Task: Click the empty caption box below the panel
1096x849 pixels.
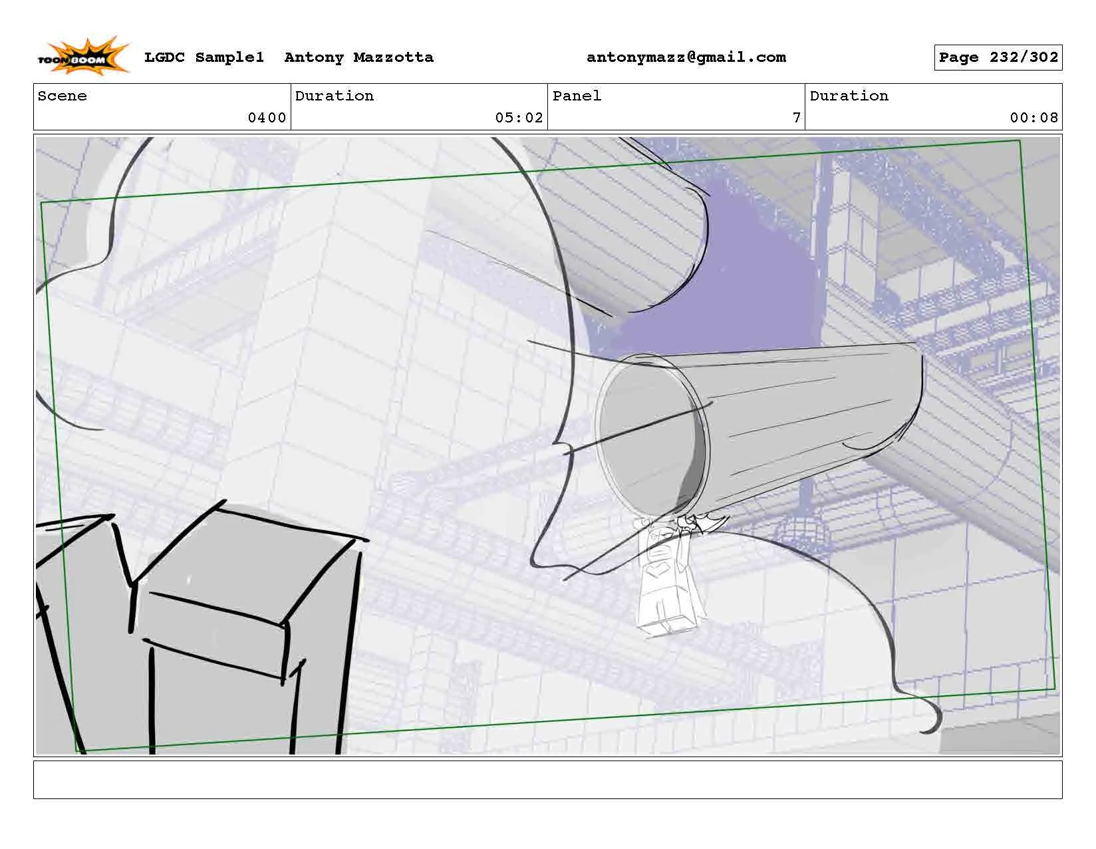Action: [x=548, y=779]
